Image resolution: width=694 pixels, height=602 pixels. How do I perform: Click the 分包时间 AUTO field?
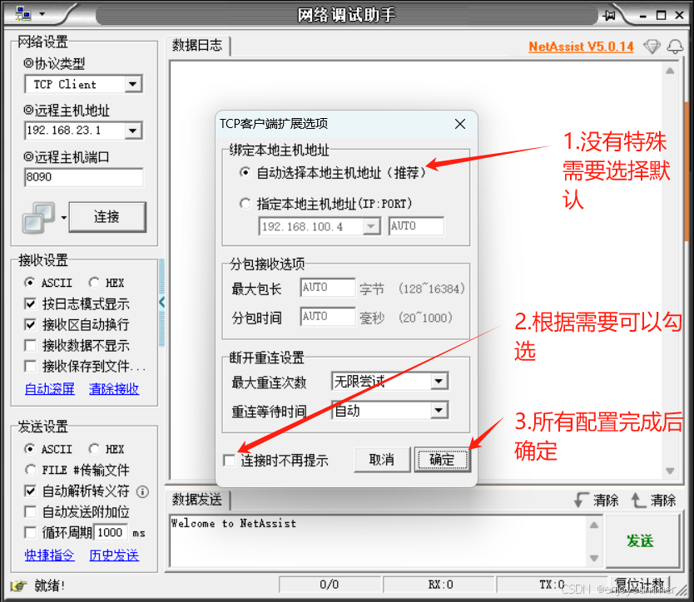click(x=328, y=317)
